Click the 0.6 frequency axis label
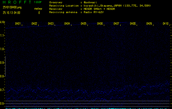This screenshot has height=109, width=172. click(x=2, y=104)
